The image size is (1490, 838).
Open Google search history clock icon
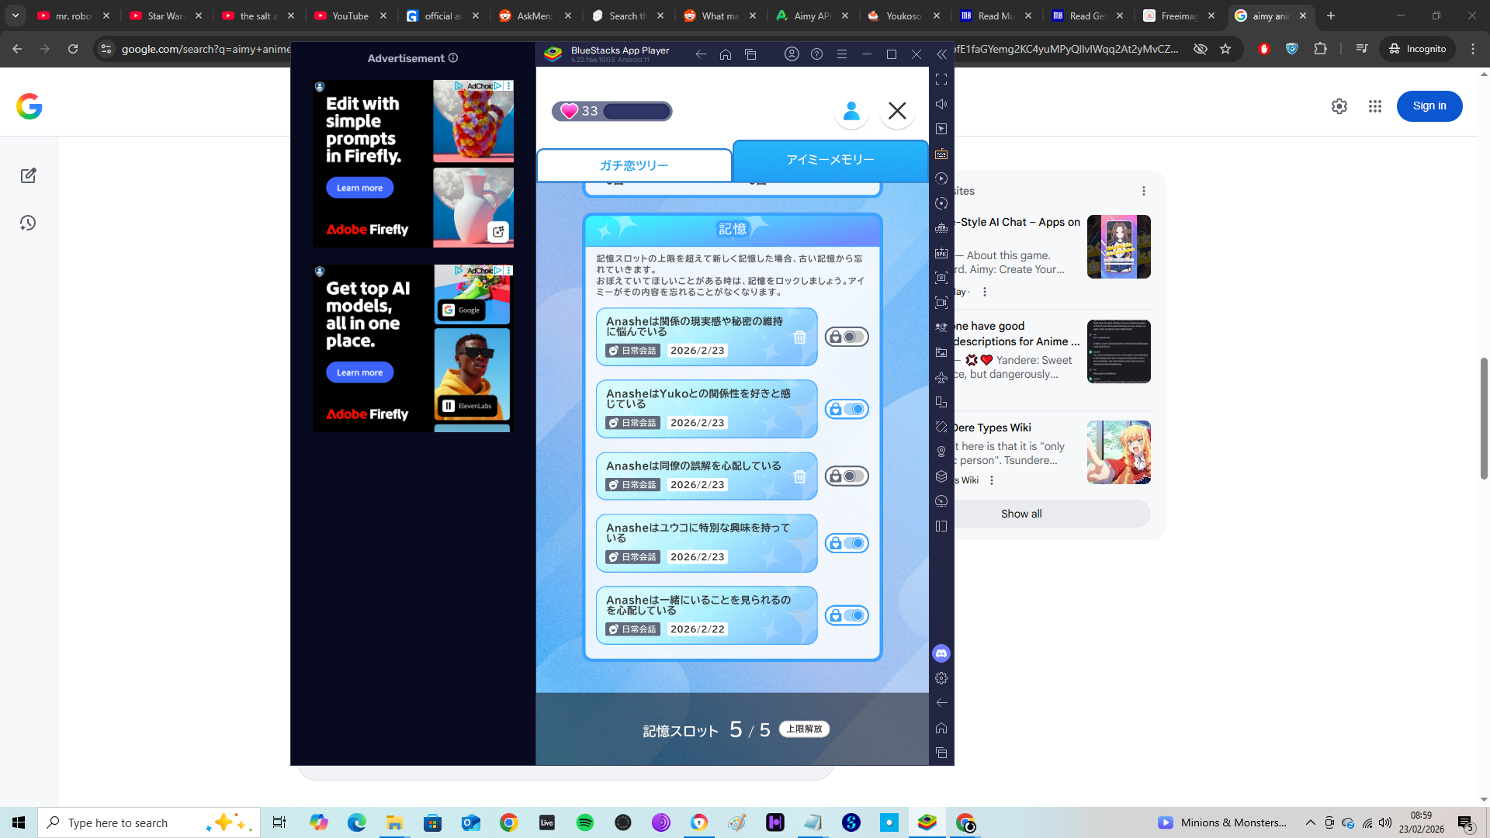pos(28,223)
